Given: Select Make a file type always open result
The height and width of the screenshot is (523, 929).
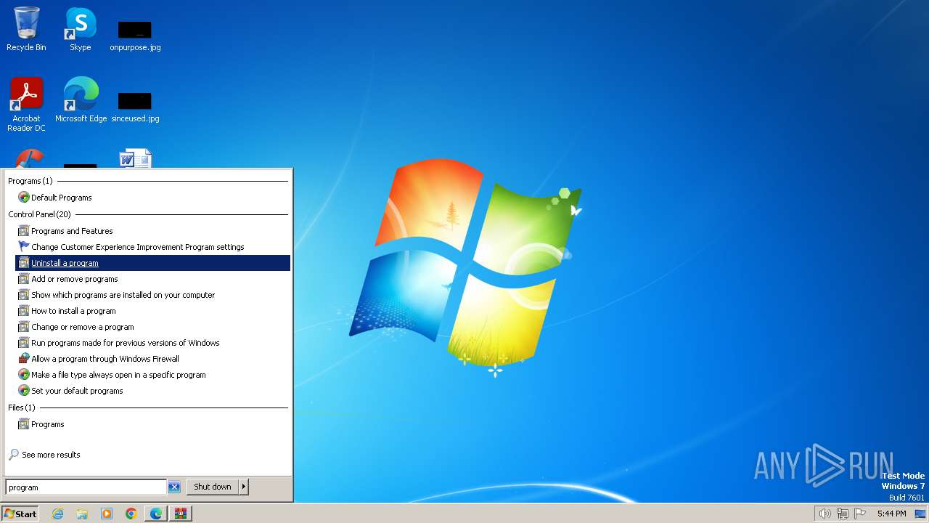Looking at the screenshot, I should [153, 375].
